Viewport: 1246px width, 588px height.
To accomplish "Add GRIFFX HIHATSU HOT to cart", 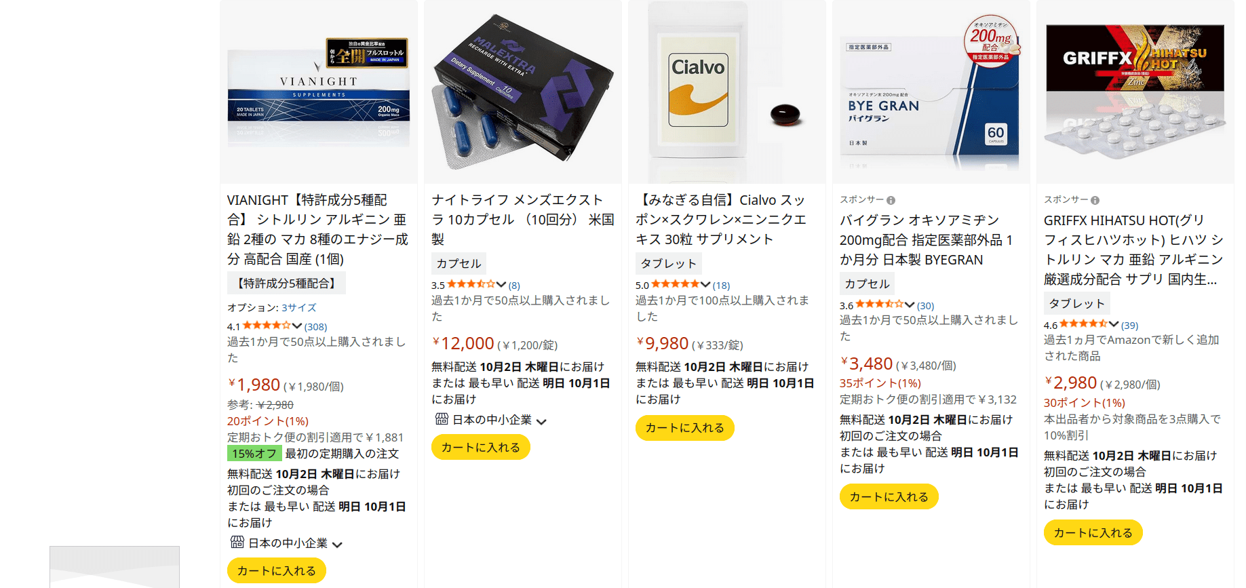I will [1093, 532].
